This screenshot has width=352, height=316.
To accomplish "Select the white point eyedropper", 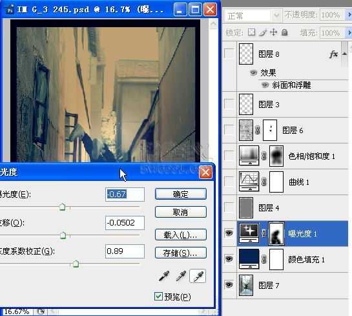I will (198, 276).
